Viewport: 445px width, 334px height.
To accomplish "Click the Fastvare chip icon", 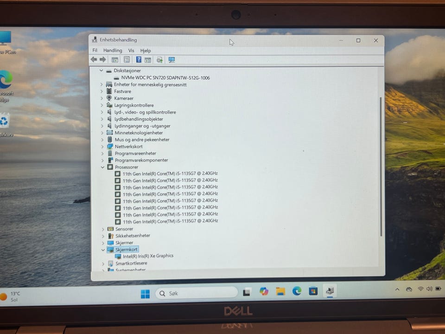I will point(109,91).
